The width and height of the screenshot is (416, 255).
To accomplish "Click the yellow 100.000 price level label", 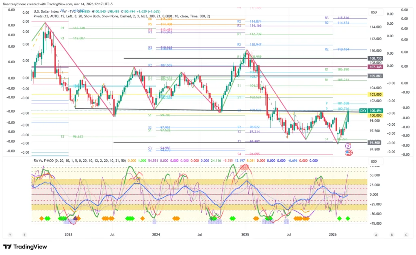I will pos(375,116).
